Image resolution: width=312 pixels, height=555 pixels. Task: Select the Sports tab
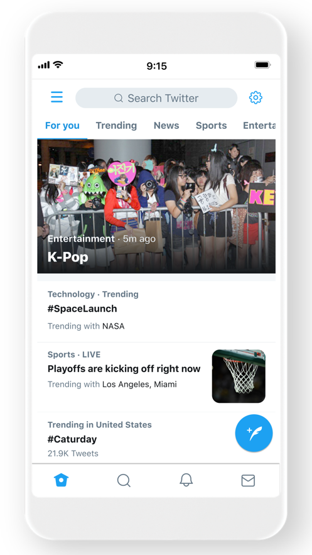point(212,126)
